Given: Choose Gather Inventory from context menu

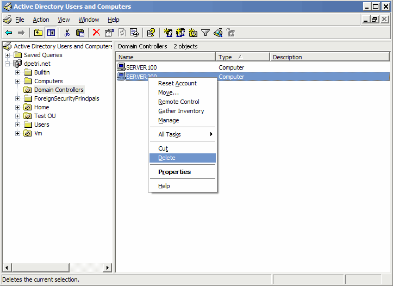Looking at the screenshot, I should point(183,111).
